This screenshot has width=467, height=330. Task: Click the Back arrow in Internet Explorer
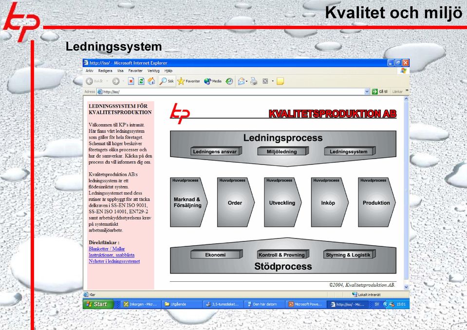pyautogui.click(x=89, y=81)
